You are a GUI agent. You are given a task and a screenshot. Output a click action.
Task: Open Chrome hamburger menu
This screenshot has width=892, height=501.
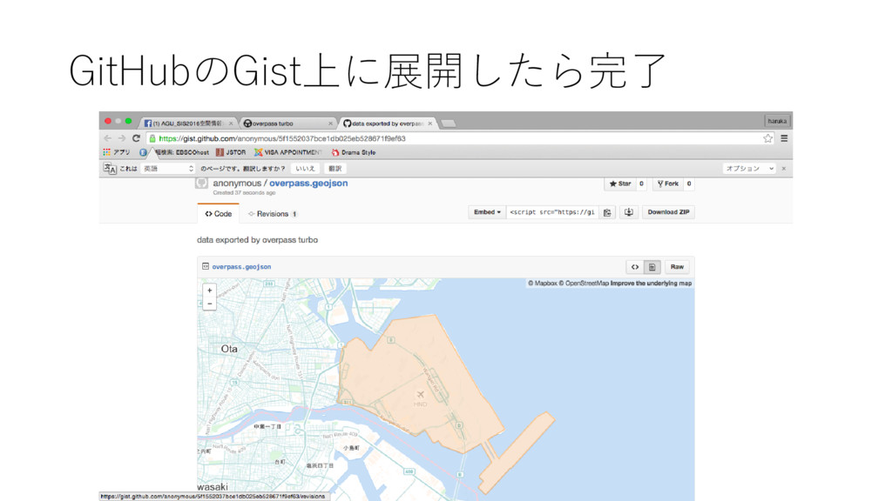click(x=784, y=138)
